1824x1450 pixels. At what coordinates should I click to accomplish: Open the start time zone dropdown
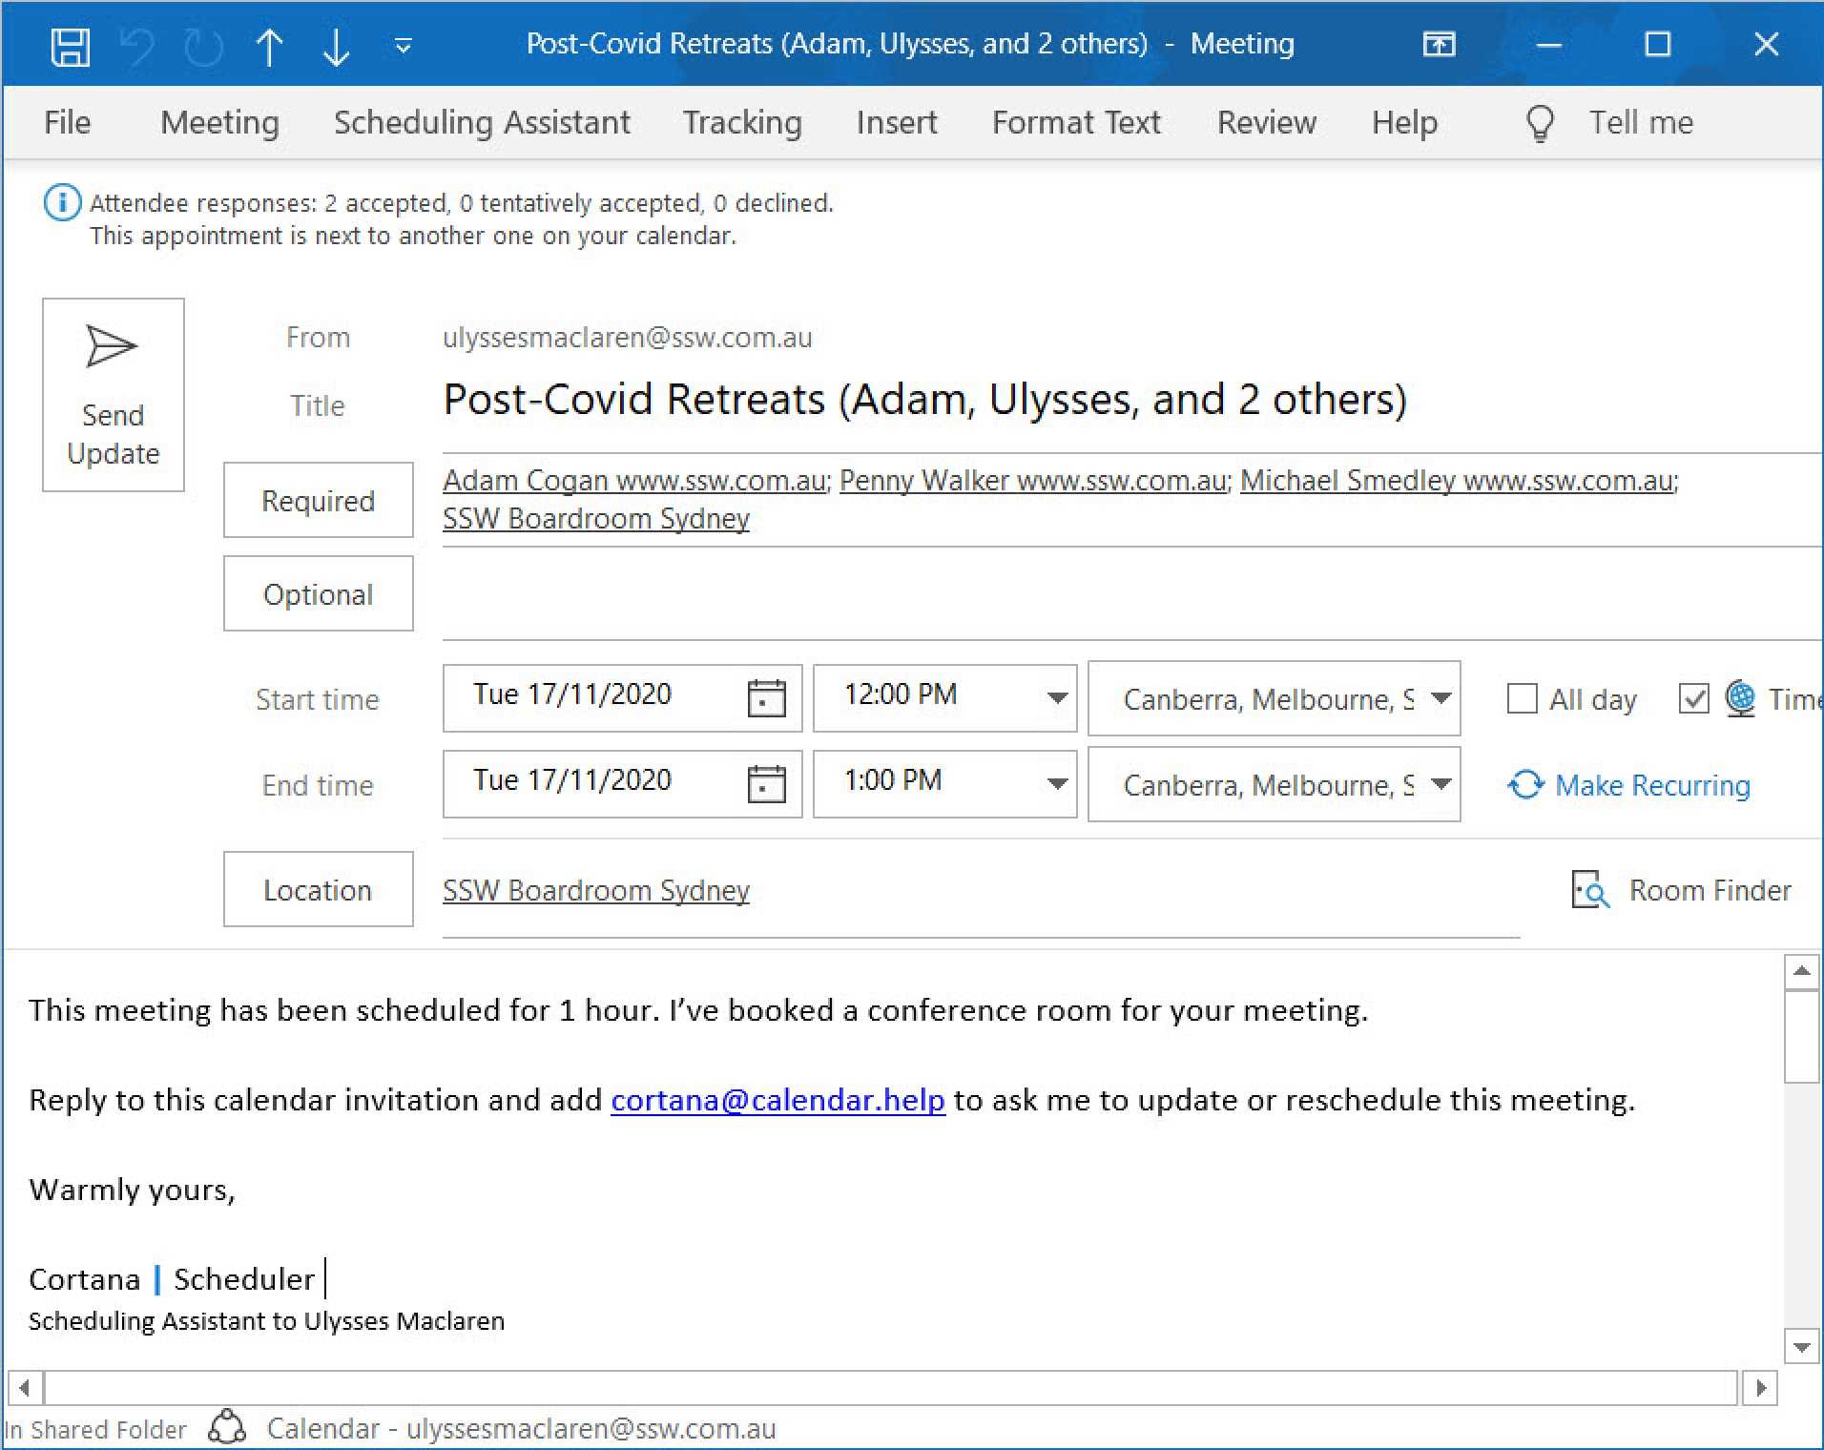(x=1441, y=698)
